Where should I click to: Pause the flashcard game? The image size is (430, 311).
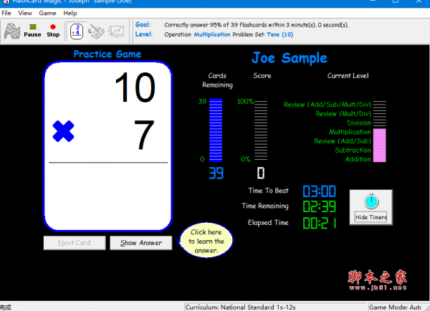tap(32, 31)
